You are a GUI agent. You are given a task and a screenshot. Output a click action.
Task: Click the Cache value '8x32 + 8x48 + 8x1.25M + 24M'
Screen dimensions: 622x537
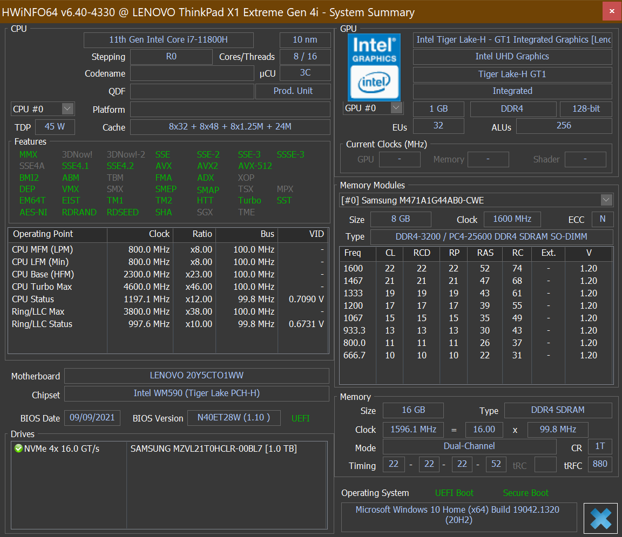[230, 127]
